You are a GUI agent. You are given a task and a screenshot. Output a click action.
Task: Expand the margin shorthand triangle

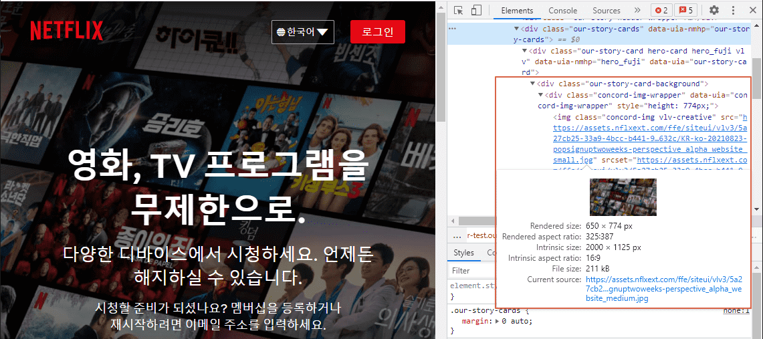pos(497,321)
